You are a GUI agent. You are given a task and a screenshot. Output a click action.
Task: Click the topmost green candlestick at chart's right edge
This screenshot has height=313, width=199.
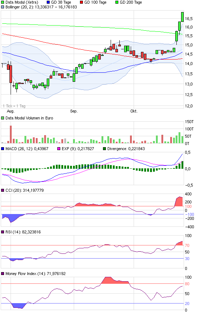pyautogui.click(x=182, y=17)
